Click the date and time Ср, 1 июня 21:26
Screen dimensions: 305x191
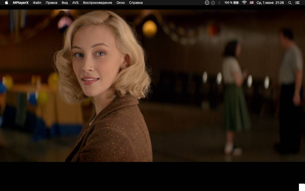coord(270,3)
